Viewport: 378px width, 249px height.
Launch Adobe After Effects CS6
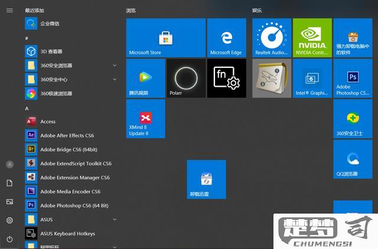click(x=71, y=135)
